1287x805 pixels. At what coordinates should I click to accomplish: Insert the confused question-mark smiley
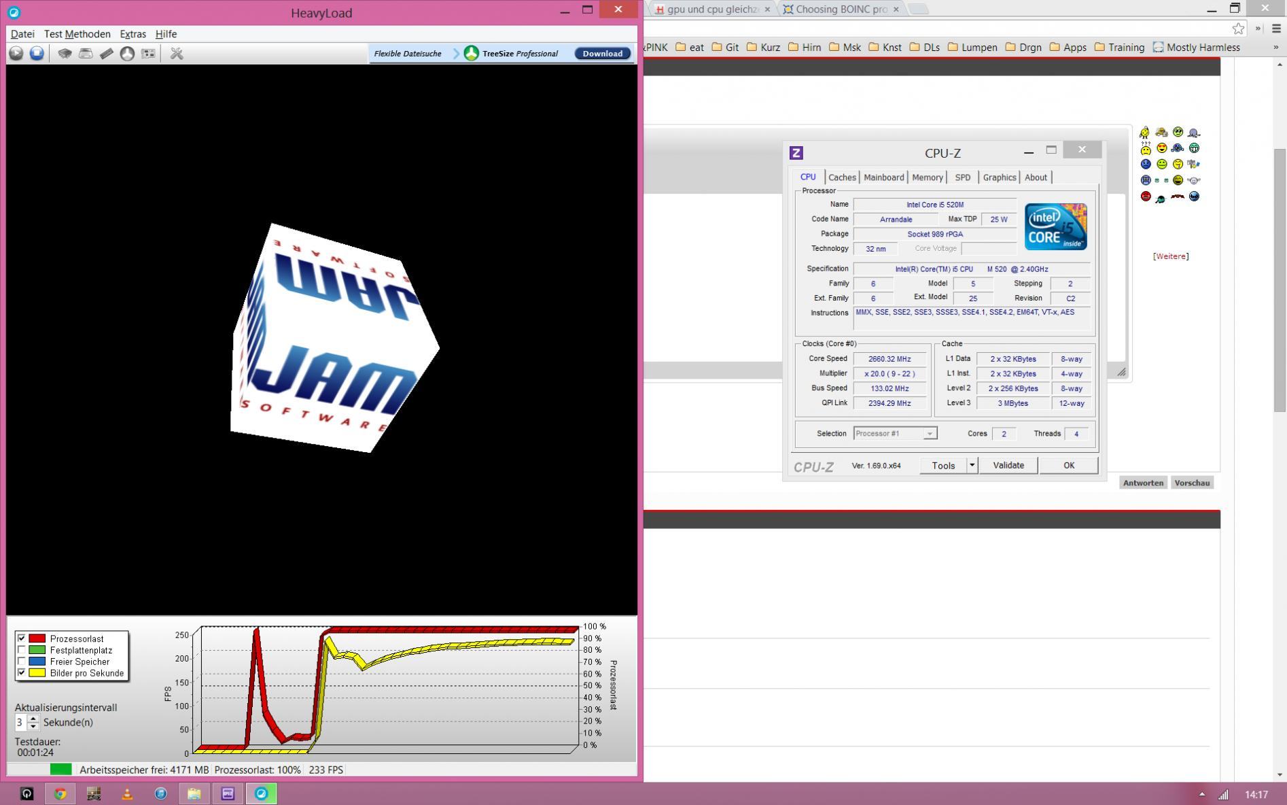coord(1146,148)
